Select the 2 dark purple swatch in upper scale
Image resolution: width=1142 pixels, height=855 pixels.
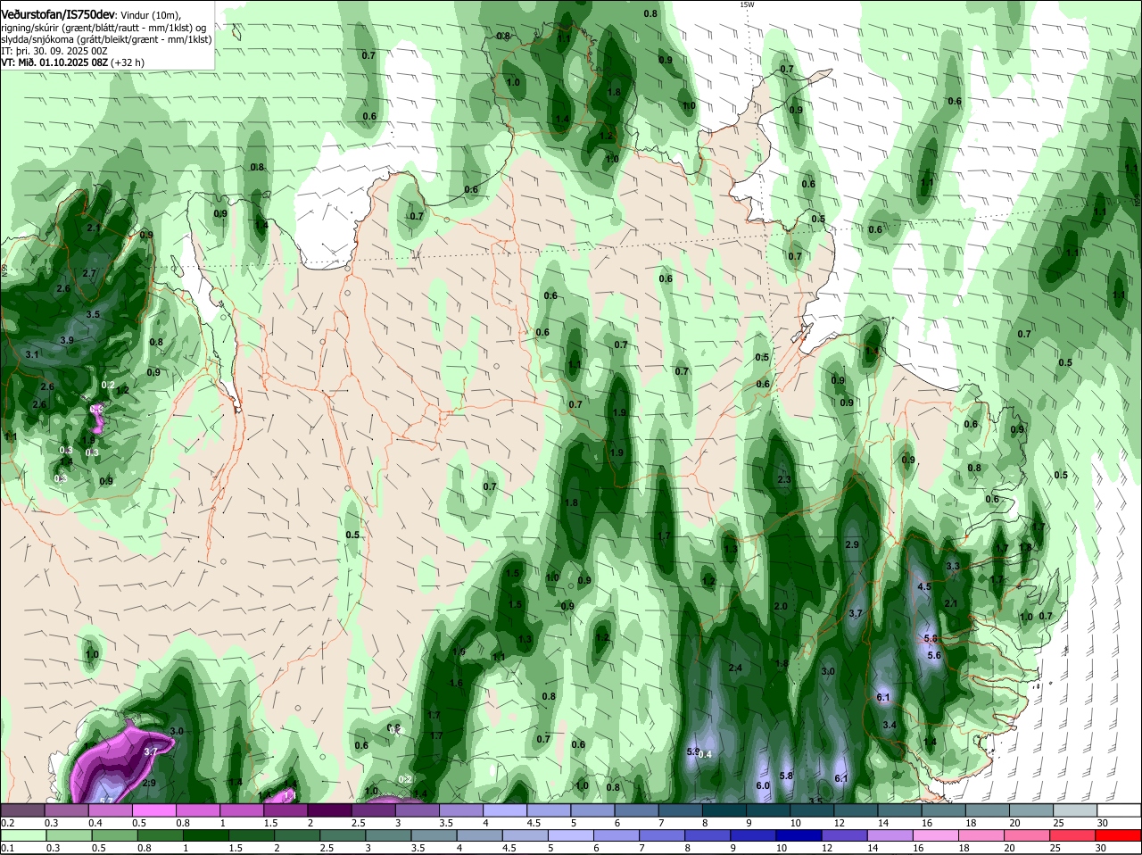pyautogui.click(x=329, y=810)
